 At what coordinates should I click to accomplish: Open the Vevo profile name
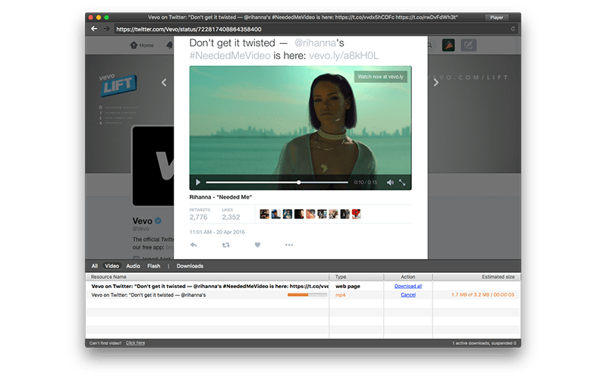pyautogui.click(x=142, y=221)
